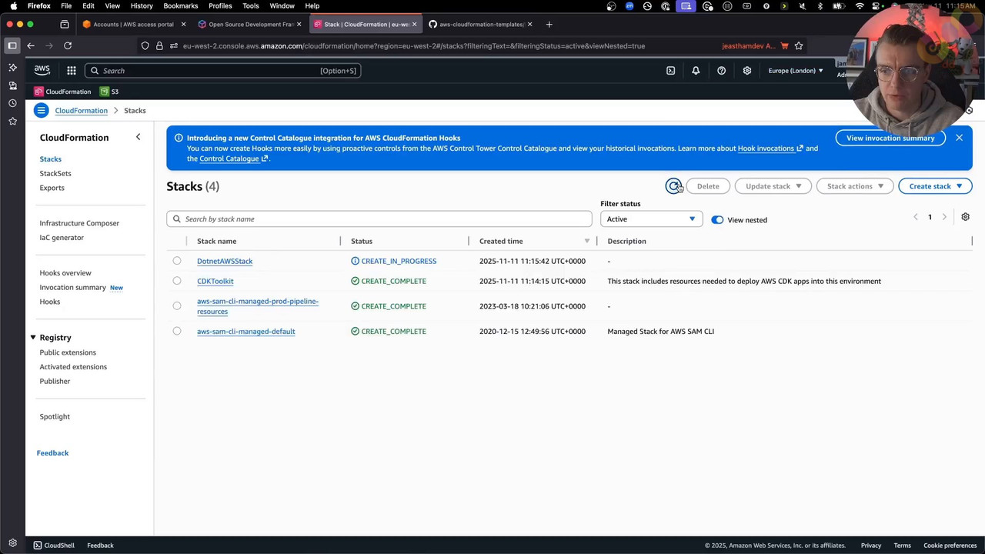Image resolution: width=985 pixels, height=554 pixels.
Task: Open the Firefox History menu
Action: [142, 6]
